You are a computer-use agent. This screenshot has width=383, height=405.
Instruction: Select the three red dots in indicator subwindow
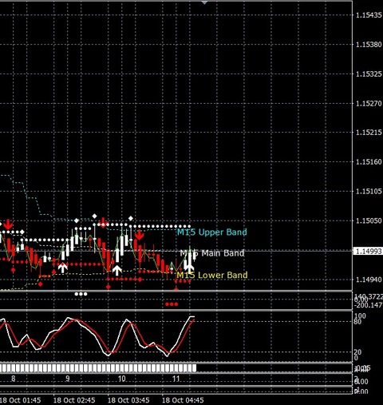point(172,304)
